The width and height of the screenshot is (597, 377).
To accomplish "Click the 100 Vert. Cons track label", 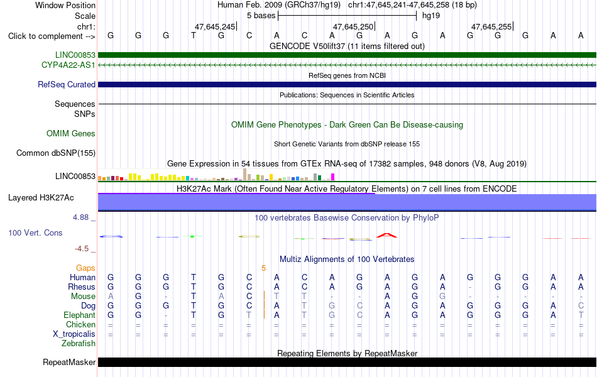I will click(35, 233).
